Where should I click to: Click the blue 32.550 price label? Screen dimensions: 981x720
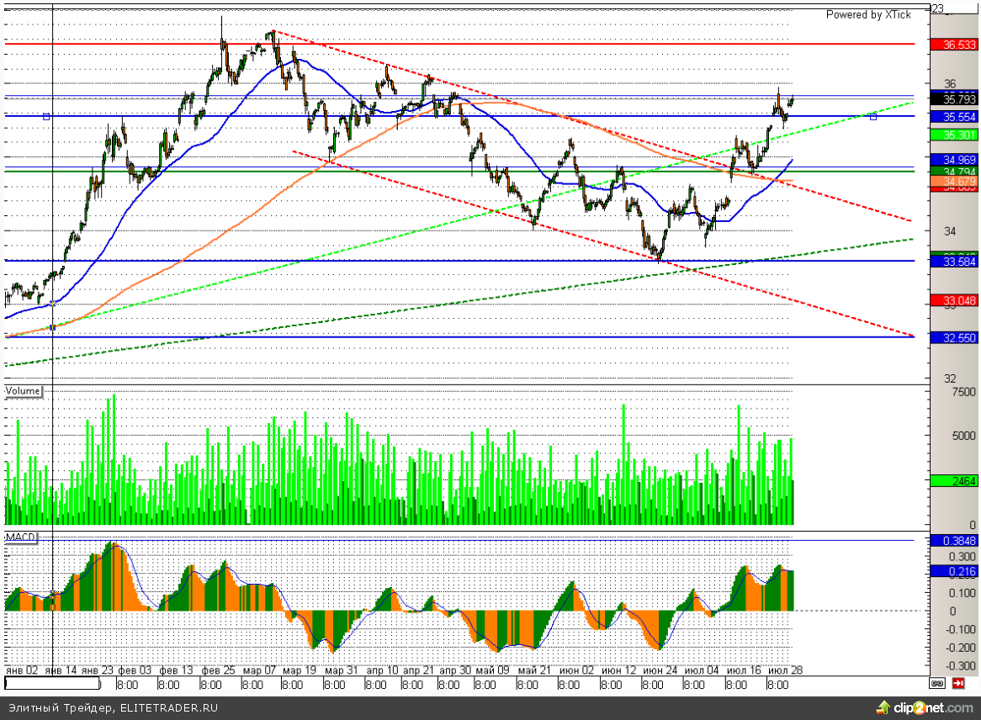pos(954,338)
